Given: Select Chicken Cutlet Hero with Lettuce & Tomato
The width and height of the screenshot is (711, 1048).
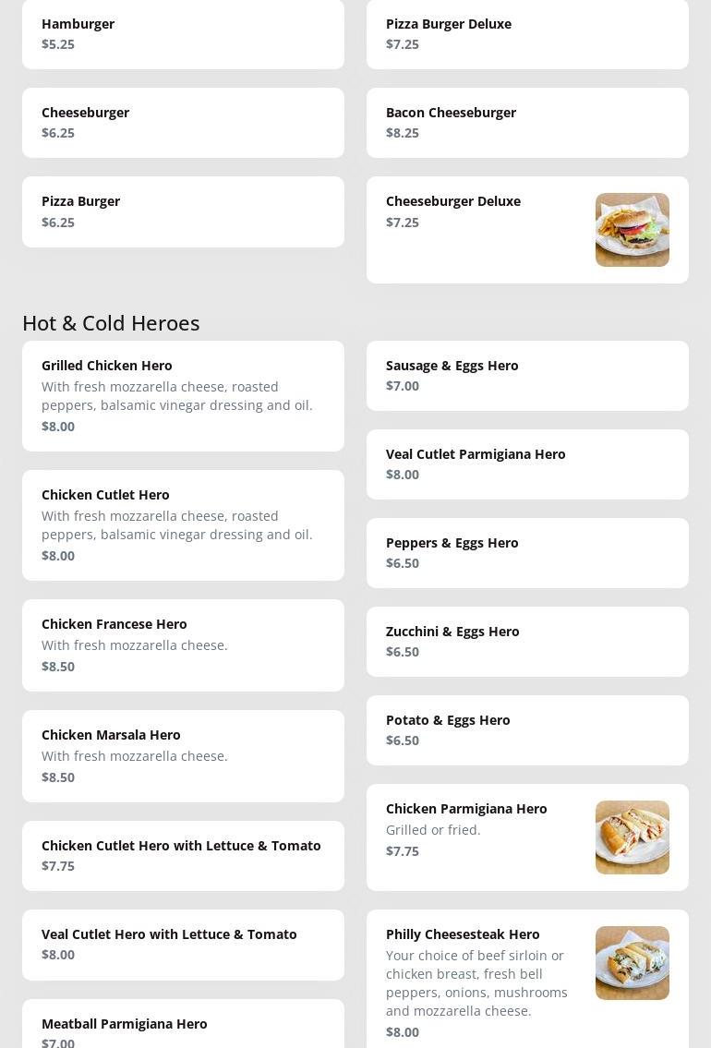Looking at the screenshot, I should point(183,855).
